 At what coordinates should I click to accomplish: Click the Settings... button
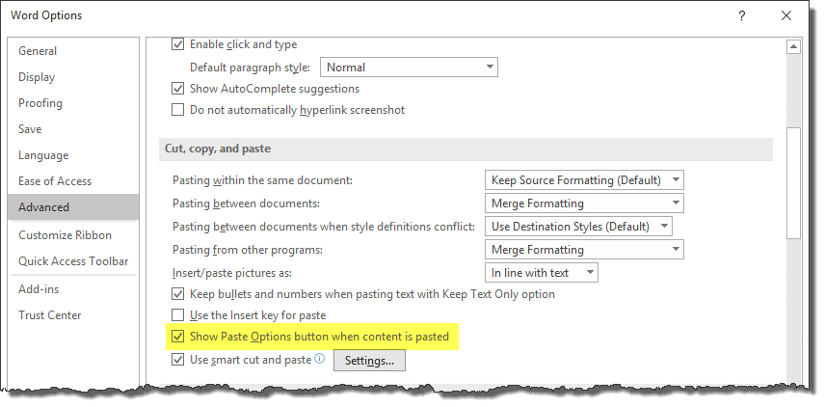tap(369, 362)
